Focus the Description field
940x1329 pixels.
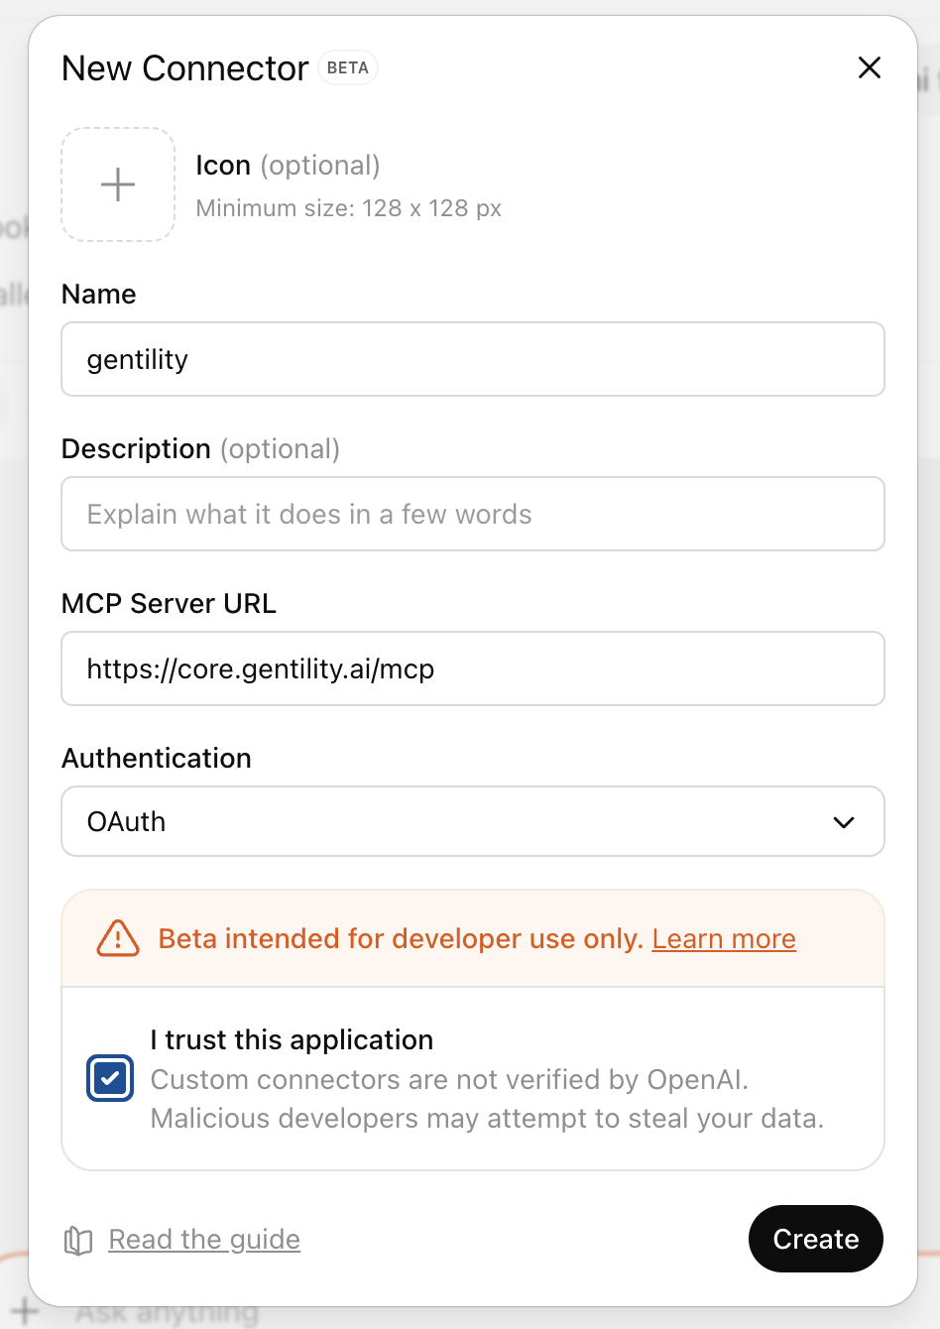(473, 514)
